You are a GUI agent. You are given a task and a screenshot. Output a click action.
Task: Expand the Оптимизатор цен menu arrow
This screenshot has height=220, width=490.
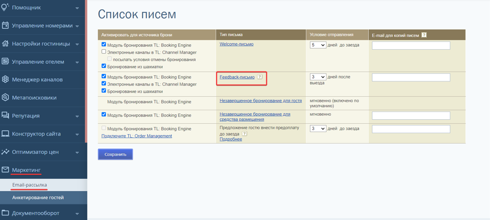point(77,152)
